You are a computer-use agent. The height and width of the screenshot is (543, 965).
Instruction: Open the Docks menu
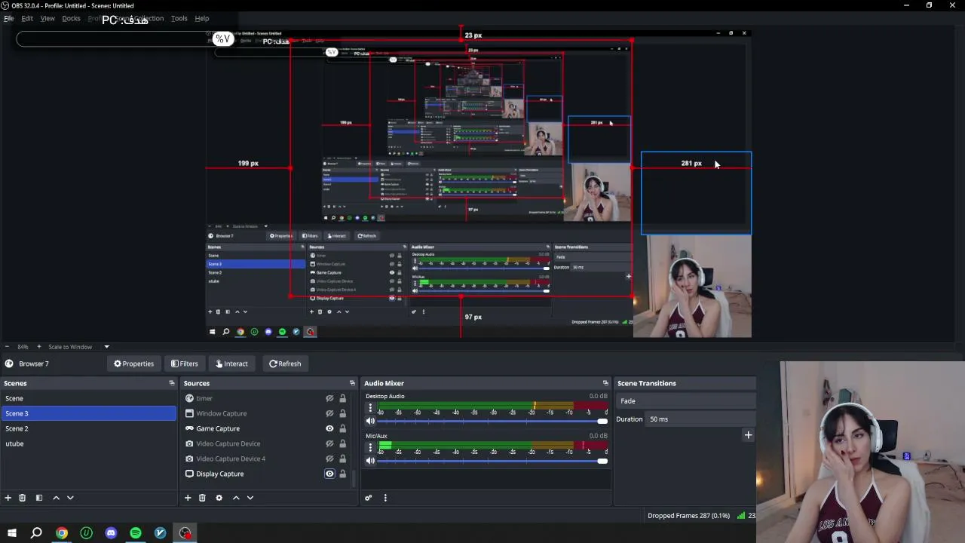(71, 18)
